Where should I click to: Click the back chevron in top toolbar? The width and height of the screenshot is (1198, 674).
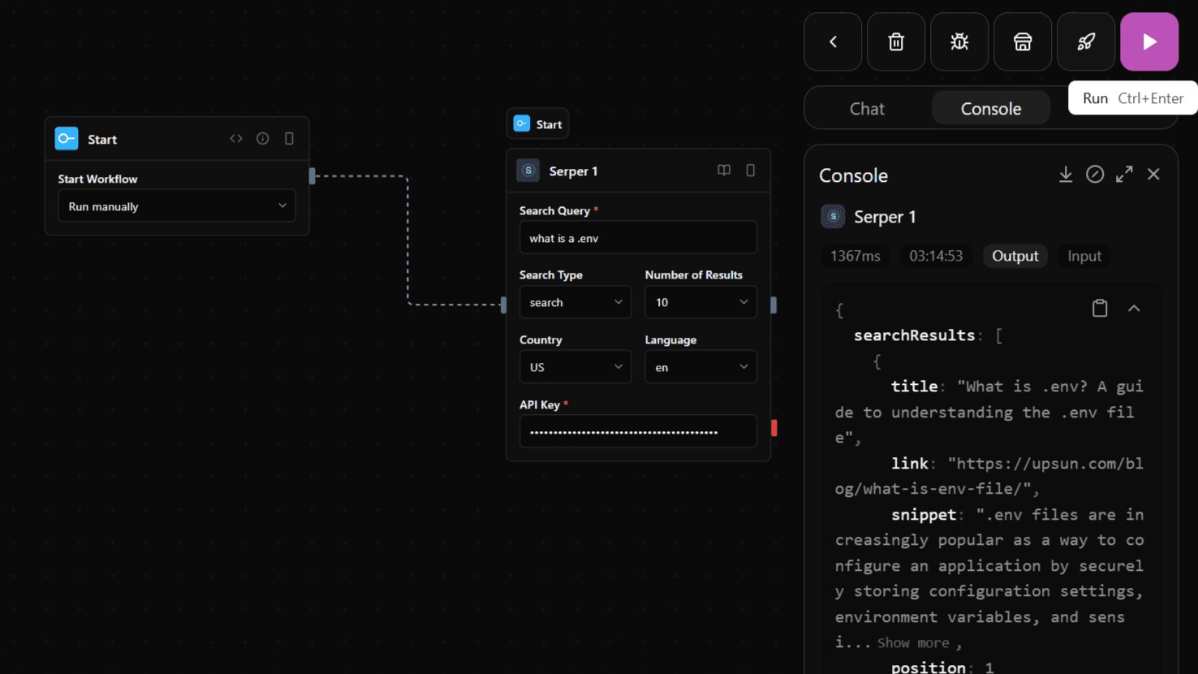click(832, 41)
